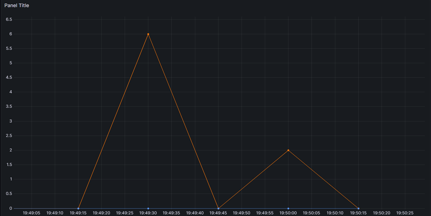This screenshot has height=216, width=431.
Task: Click the blue data point at 19:50:00
Action: 288,208
